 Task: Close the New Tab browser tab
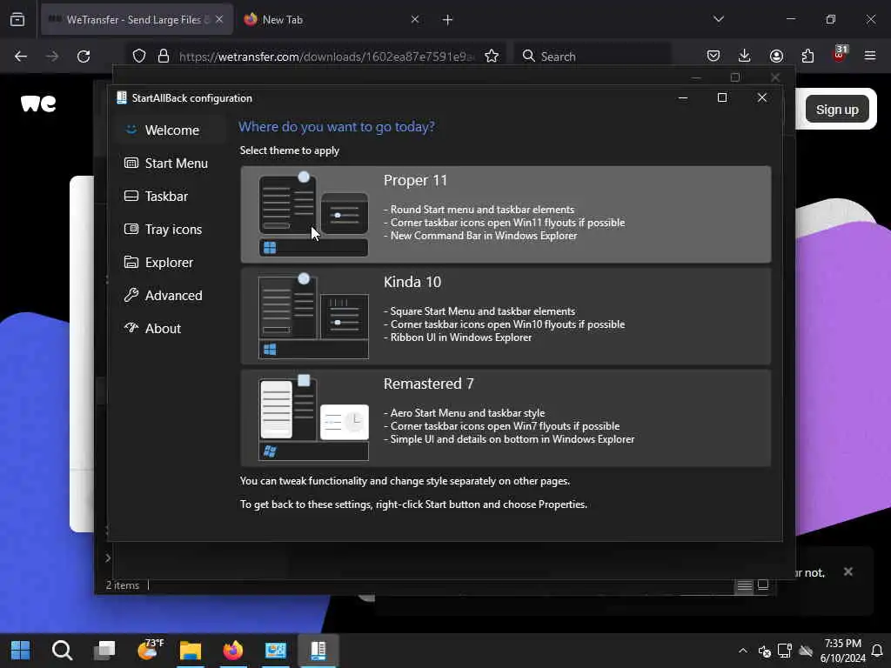click(x=415, y=20)
